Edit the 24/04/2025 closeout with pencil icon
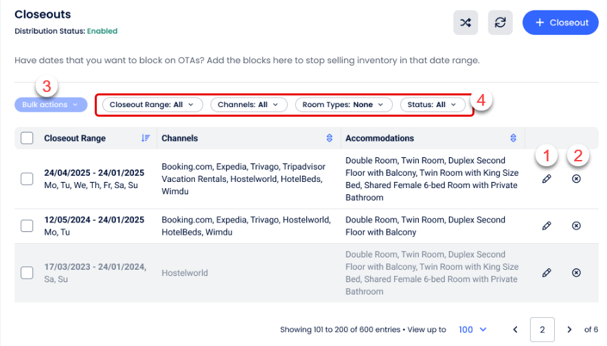Viewport: 607px width, 346px height. [547, 178]
